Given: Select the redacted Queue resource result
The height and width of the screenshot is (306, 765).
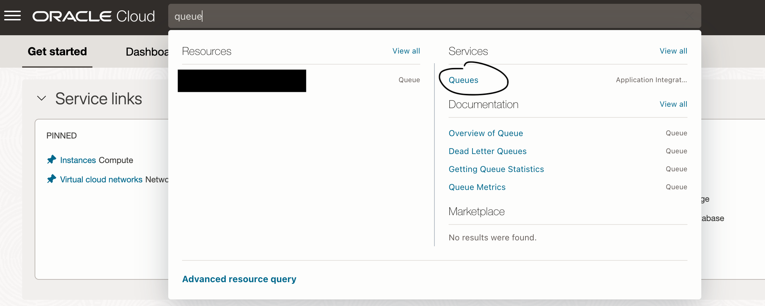Looking at the screenshot, I should pos(299,80).
